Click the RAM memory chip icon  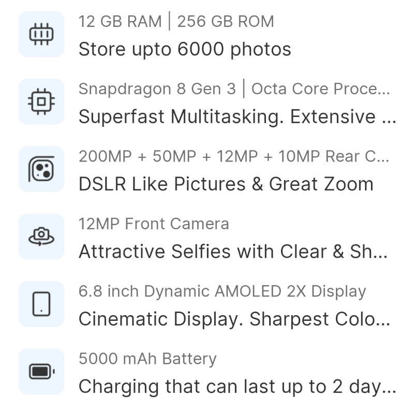(41, 34)
